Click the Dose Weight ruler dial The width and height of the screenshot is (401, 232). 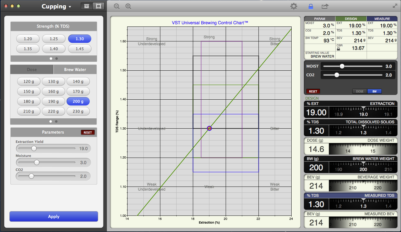pos(363,149)
